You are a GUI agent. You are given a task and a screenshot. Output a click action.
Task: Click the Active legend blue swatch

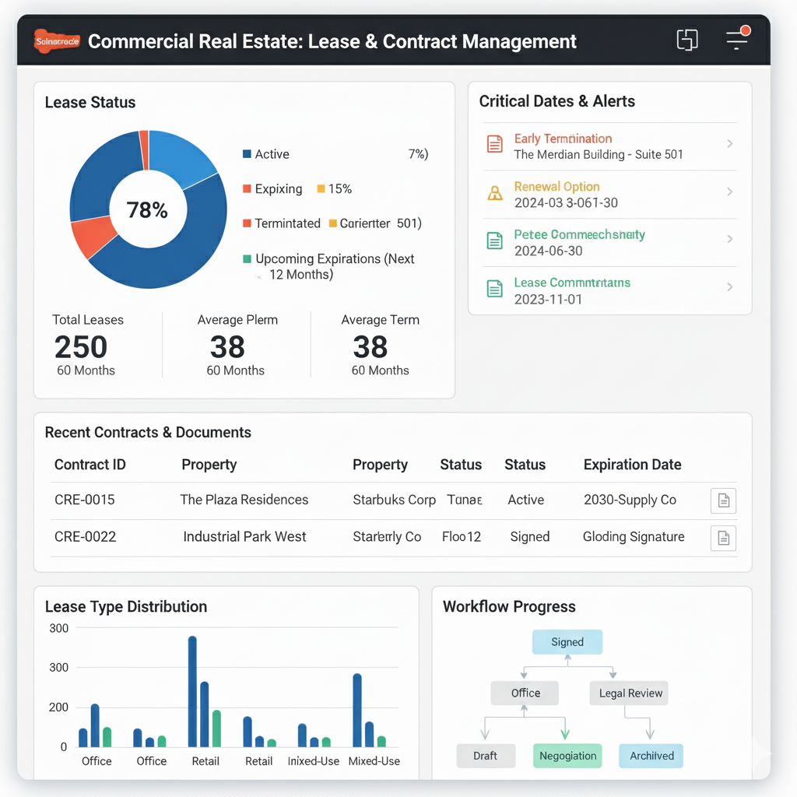[247, 154]
